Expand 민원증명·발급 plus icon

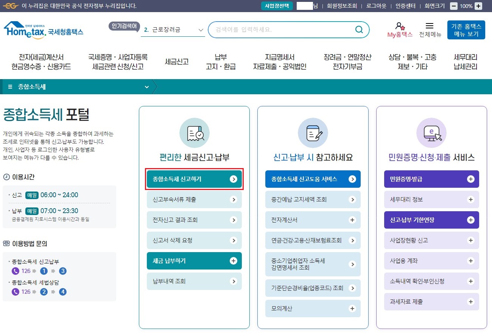pyautogui.click(x=471, y=179)
